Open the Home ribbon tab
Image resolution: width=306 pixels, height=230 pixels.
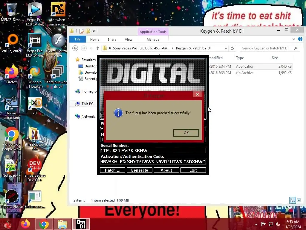click(95, 40)
